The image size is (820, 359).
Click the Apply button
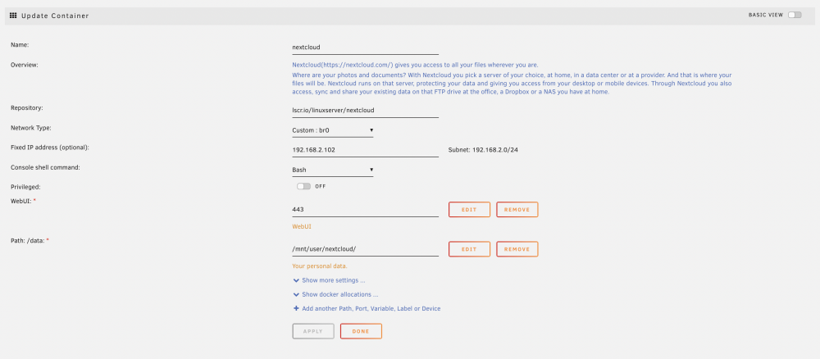coord(313,331)
